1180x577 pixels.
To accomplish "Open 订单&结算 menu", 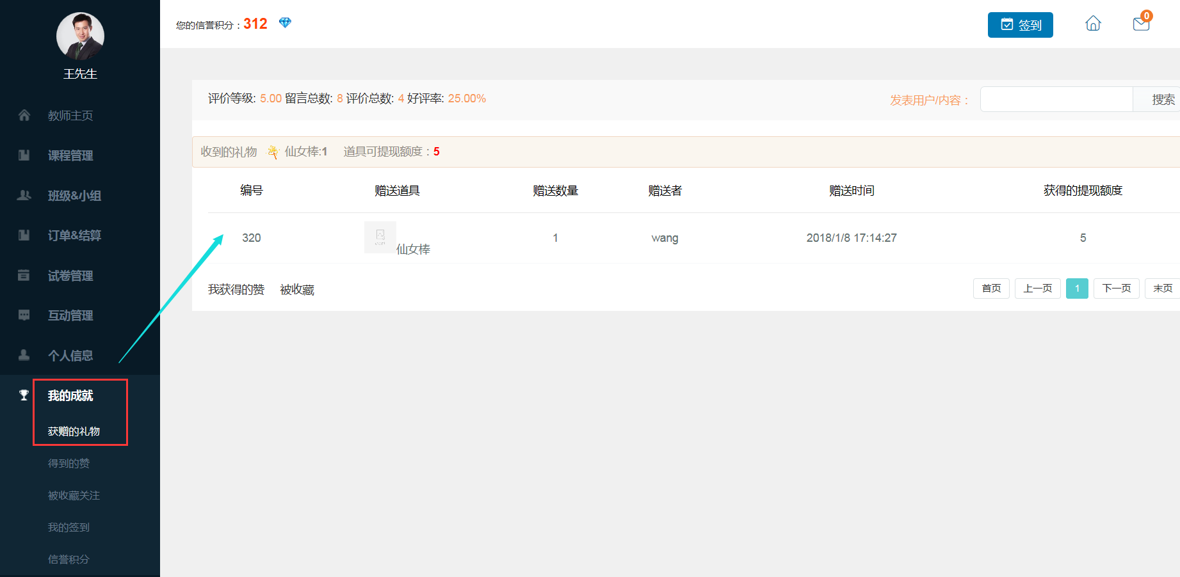I will 74,235.
